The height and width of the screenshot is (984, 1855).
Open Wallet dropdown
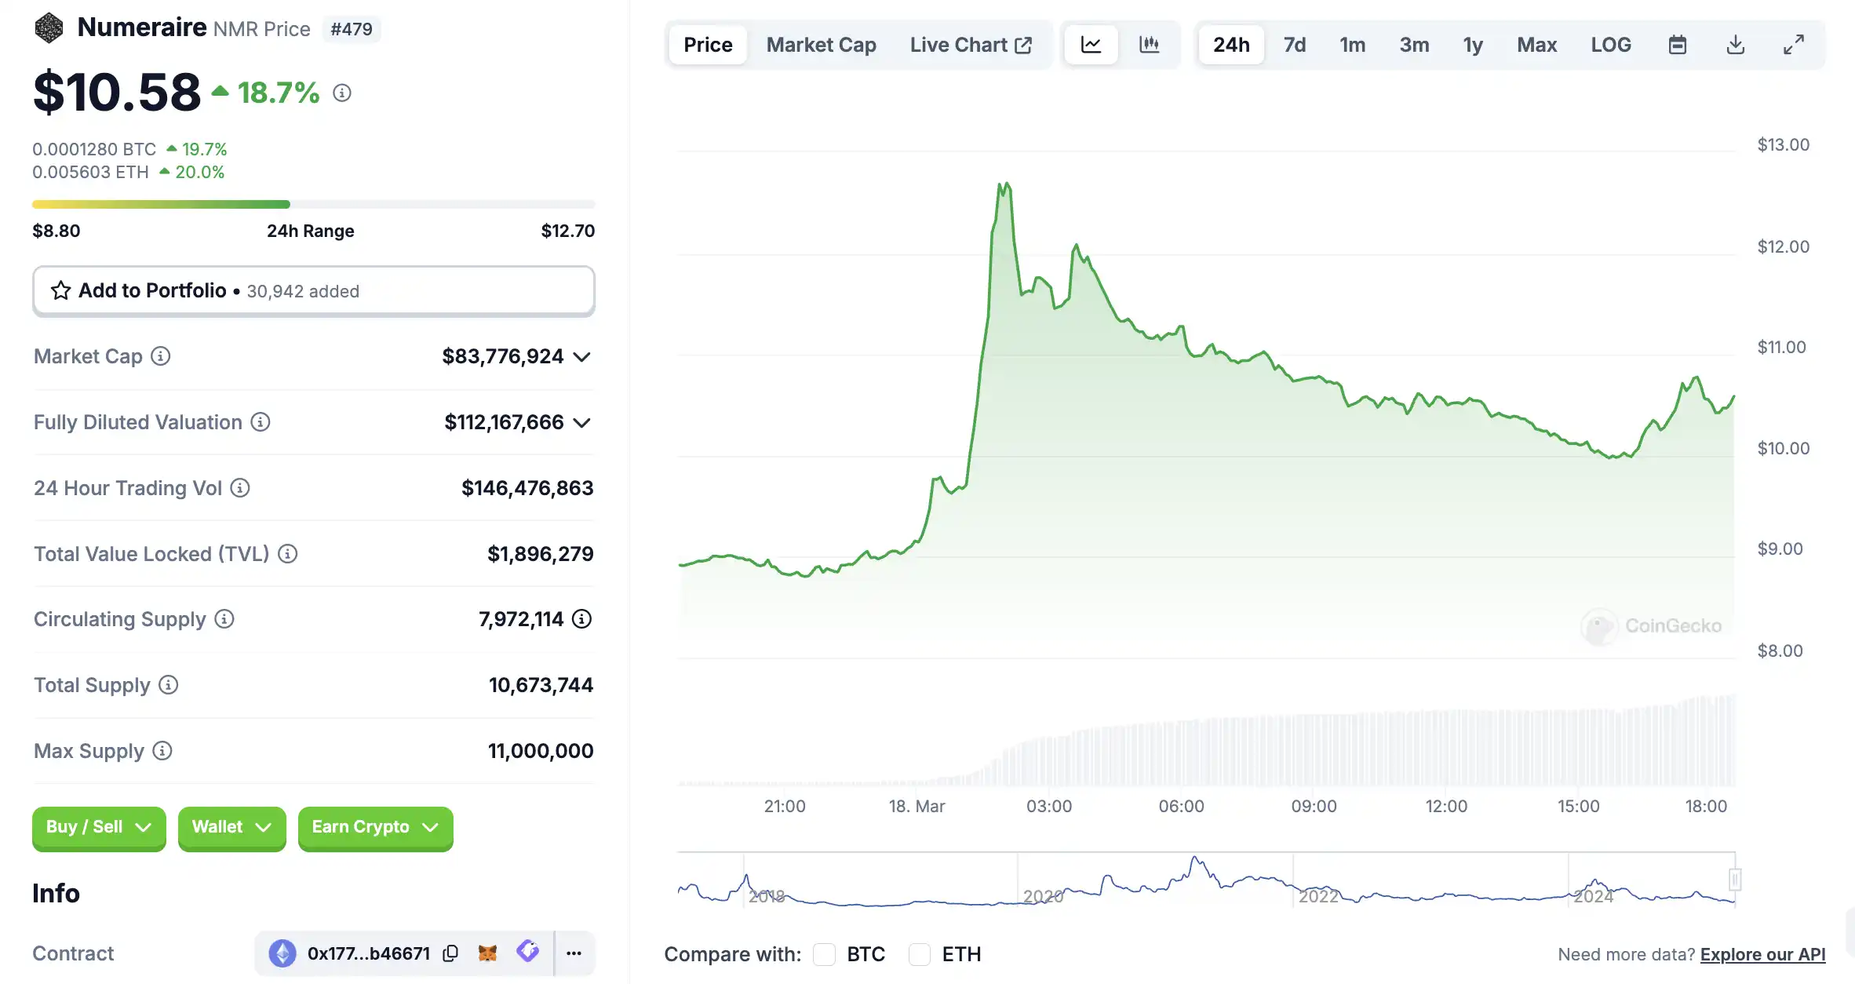click(232, 827)
